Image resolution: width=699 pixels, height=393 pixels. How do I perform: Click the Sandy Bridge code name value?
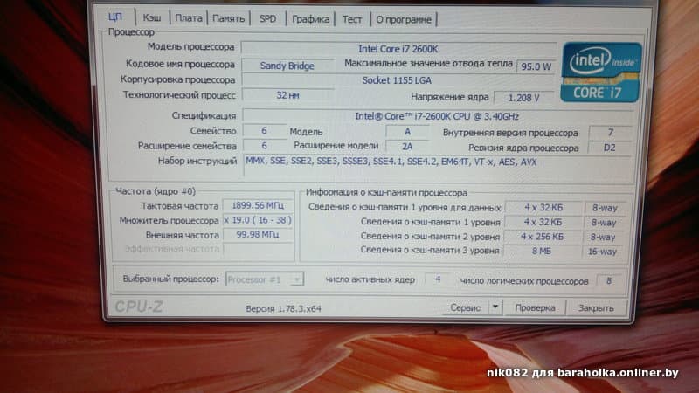click(287, 65)
